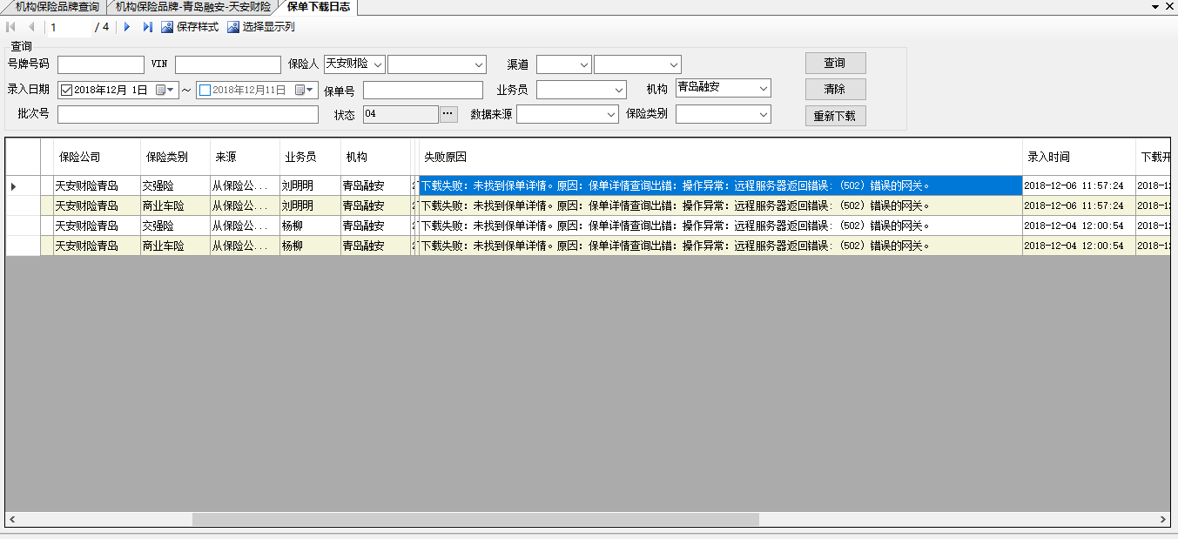Click the 号牌号码 input field
Image resolution: width=1178 pixels, height=539 pixels.
(101, 64)
